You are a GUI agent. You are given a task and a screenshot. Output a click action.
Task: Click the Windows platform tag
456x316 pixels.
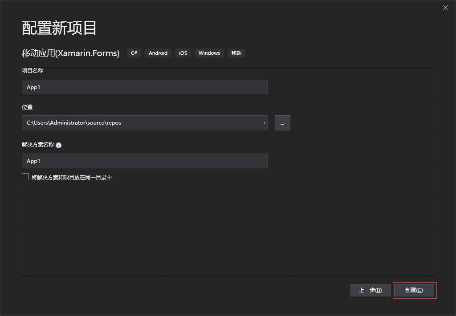[209, 53]
